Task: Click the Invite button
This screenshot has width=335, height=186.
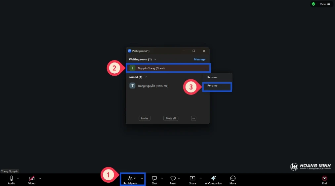Action: click(145, 118)
